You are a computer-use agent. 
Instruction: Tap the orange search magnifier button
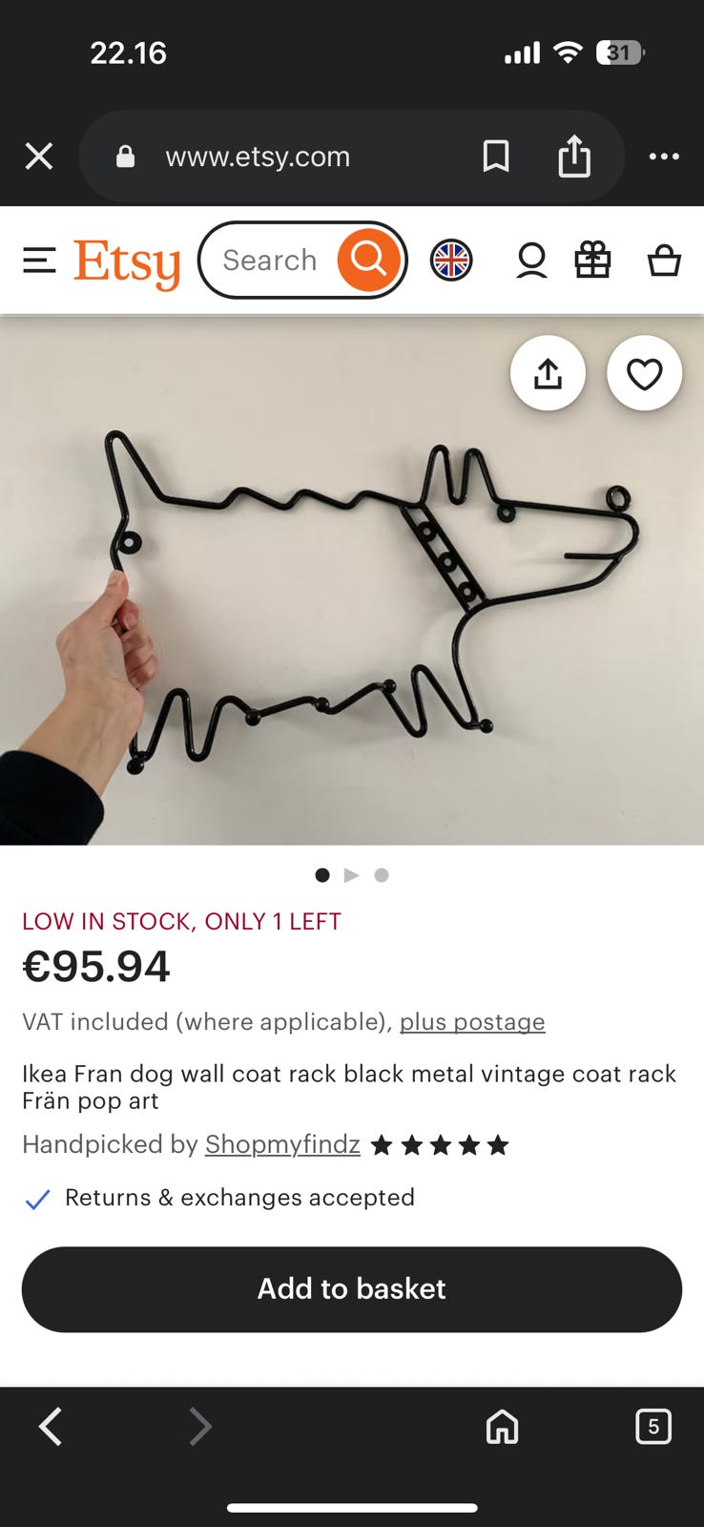tap(368, 260)
